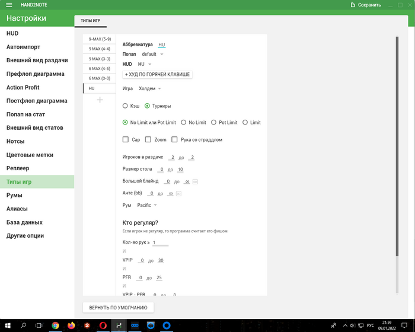The image size is (415, 332).
Task: Open Windows Start menu
Action: [8, 325]
